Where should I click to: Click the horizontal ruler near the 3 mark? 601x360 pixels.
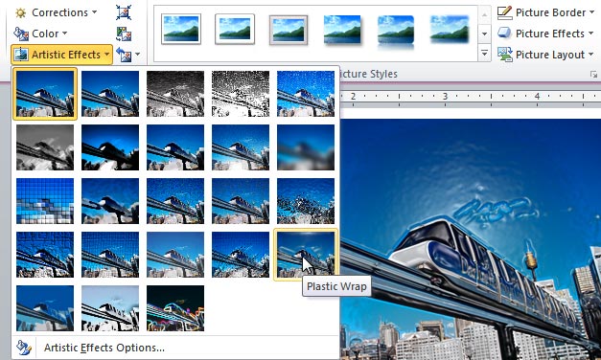(x=445, y=96)
